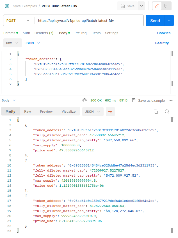Edit the request name with the pencil icon
This screenshot has width=178, height=238.
157,6
